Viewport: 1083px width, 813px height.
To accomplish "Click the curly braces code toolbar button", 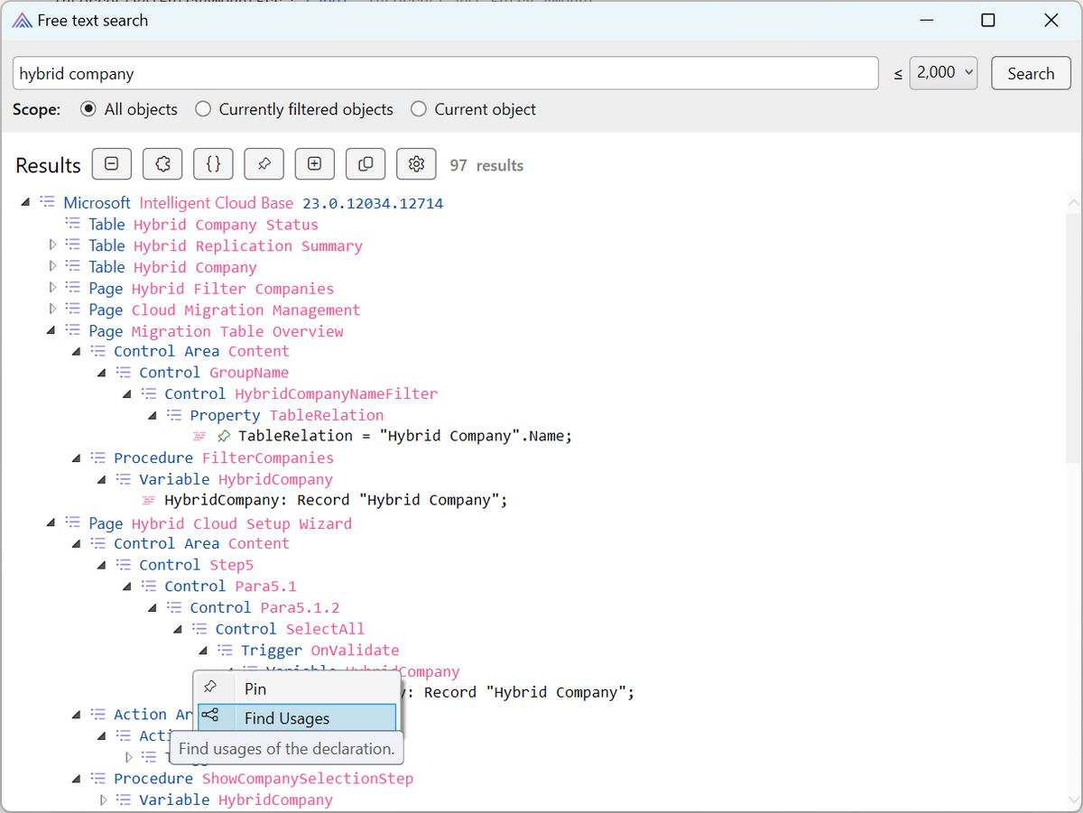I will [x=213, y=164].
